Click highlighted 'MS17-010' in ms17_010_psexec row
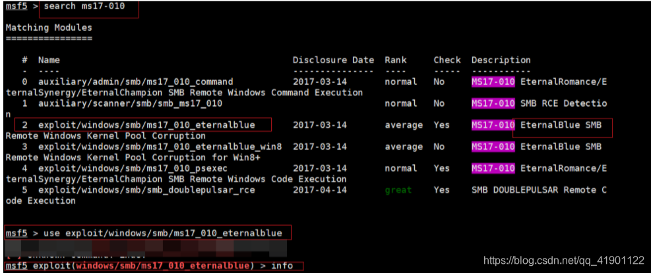651x273 pixels. 493,168
